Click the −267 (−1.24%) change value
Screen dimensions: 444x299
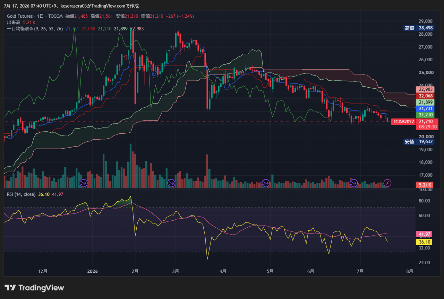pyautogui.click(x=180, y=16)
